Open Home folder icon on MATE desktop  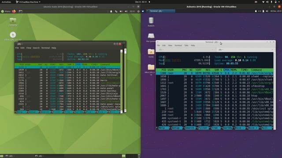13,22
